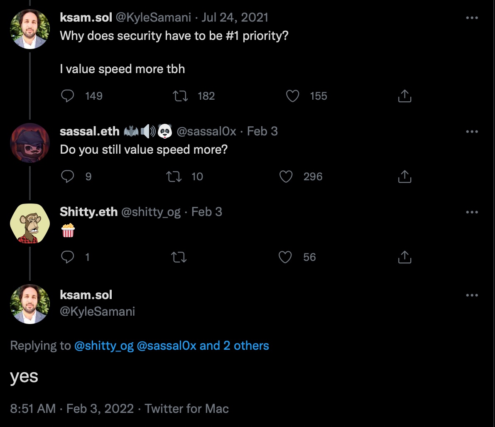Screen dimensions: 495x427
Task: Click the 'and 2 others' link
Action: (x=234, y=346)
